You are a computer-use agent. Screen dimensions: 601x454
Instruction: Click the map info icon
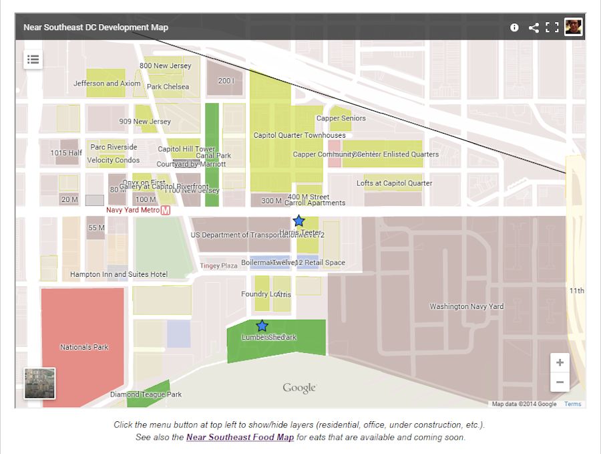pos(514,27)
